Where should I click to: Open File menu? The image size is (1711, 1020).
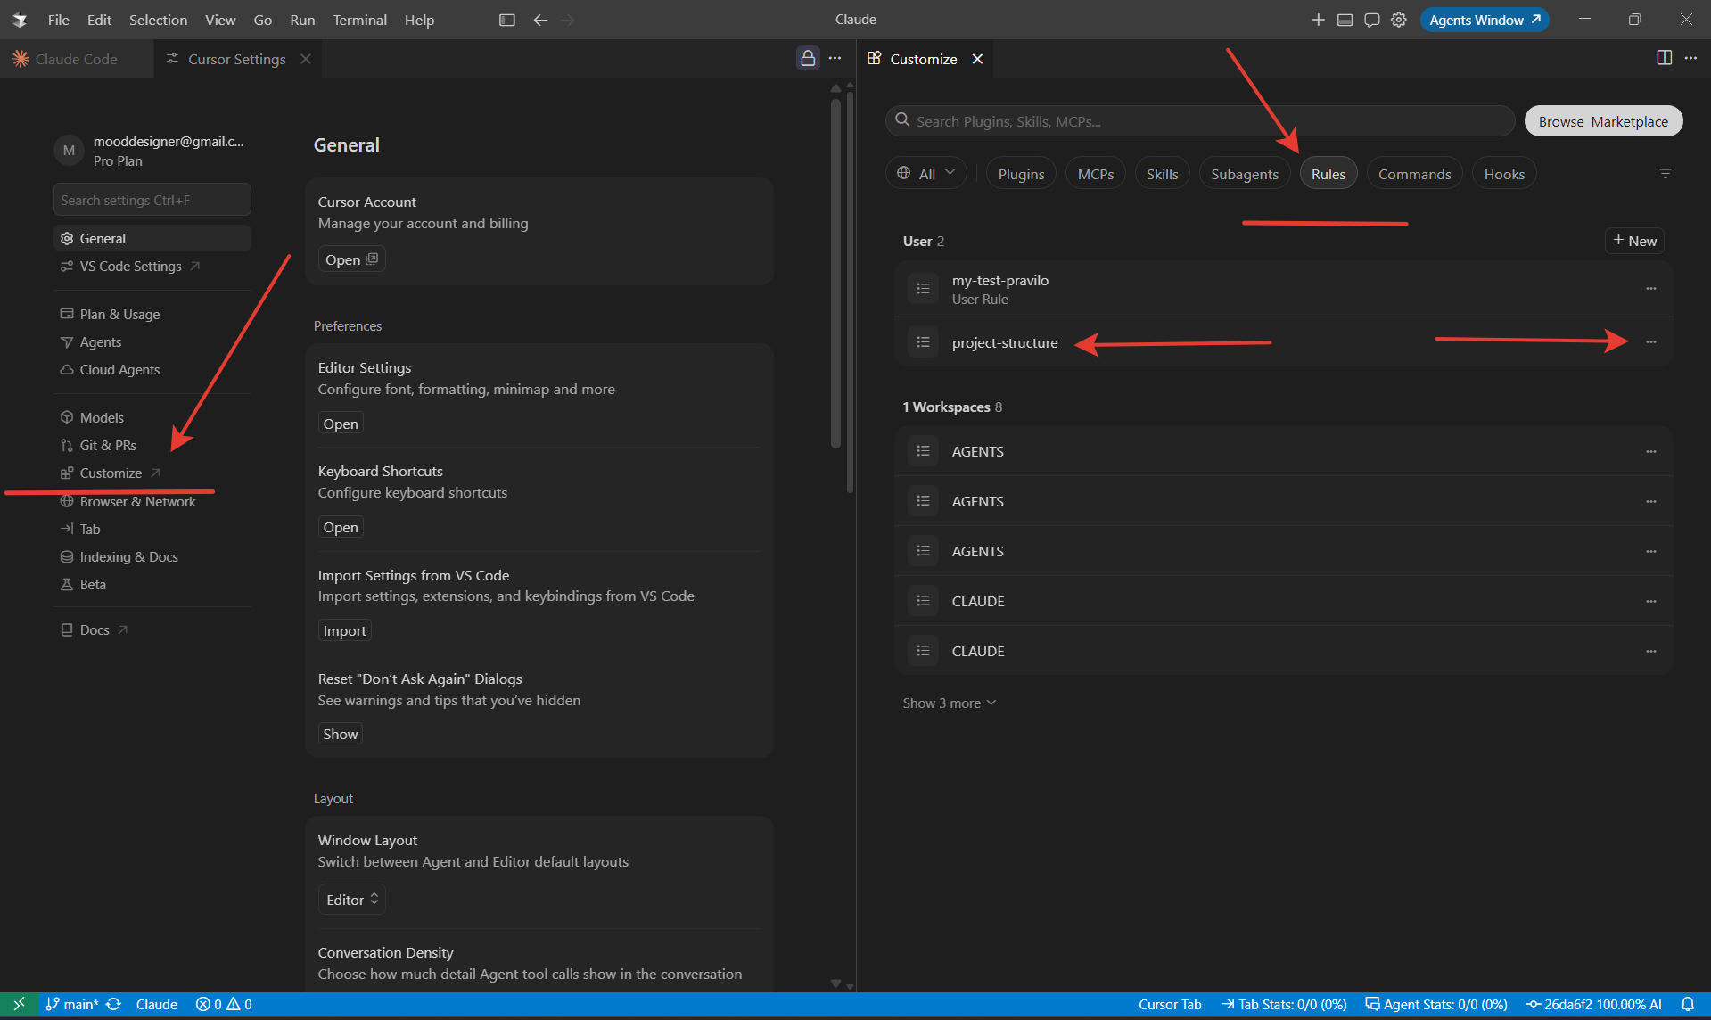pyautogui.click(x=58, y=20)
